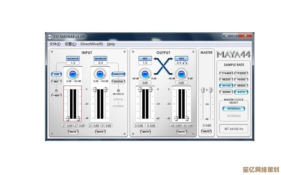Image resolution: width=281 pixels, height=175 pixels.
Task: Click MASTER left fader handle
Action: tap(203, 90)
